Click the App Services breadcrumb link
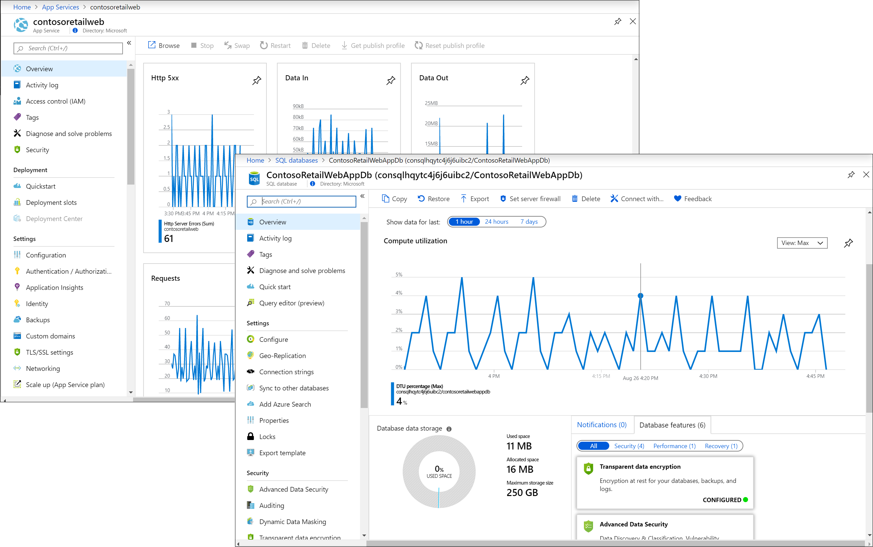Viewport: 873px width, 547px height. 60,7
